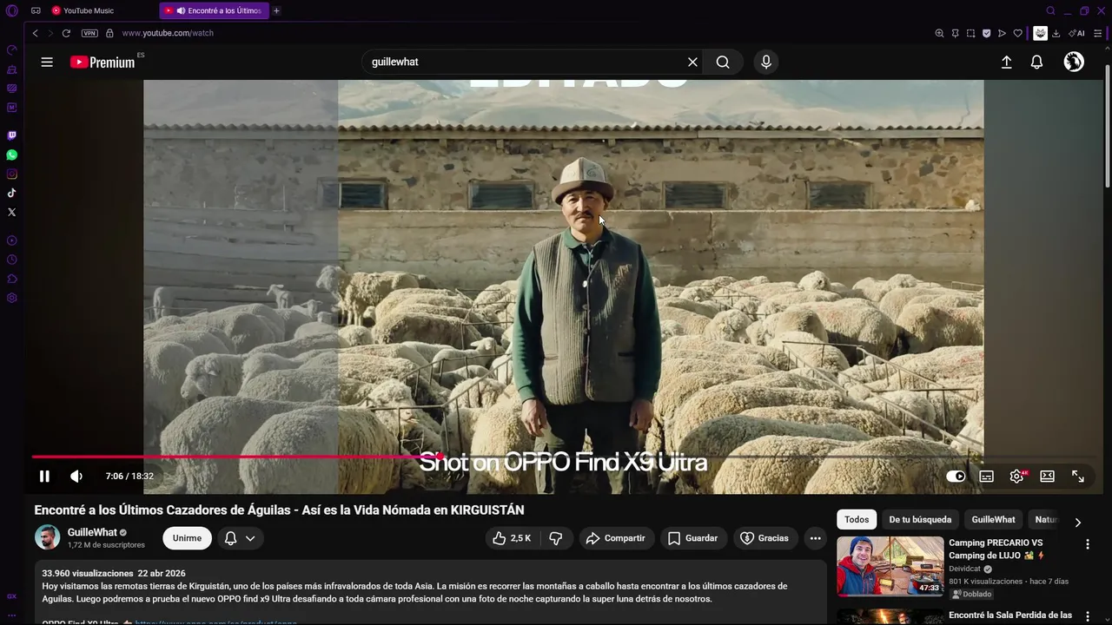This screenshot has width=1112, height=625.
Task: Open TikTok from the browser sidebar
Action: [x=11, y=193]
